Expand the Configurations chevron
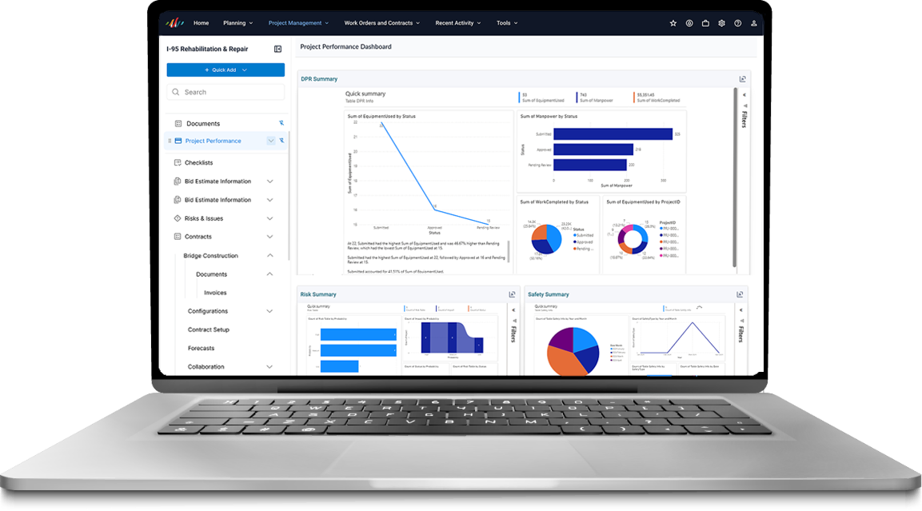The height and width of the screenshot is (511, 922). click(x=269, y=311)
